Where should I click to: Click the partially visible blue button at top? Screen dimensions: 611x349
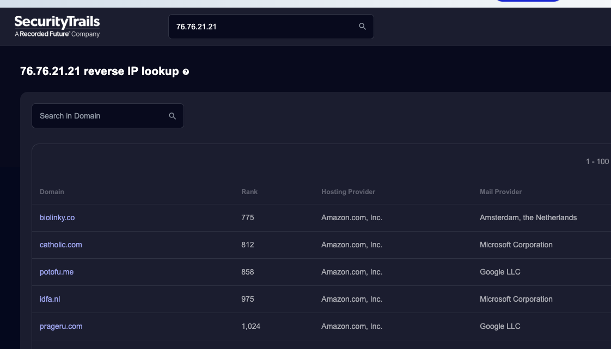point(528,2)
